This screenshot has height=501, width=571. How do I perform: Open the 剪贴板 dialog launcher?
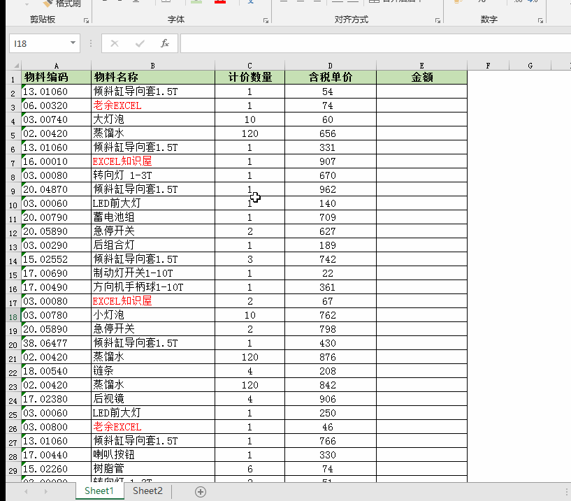click(x=86, y=21)
